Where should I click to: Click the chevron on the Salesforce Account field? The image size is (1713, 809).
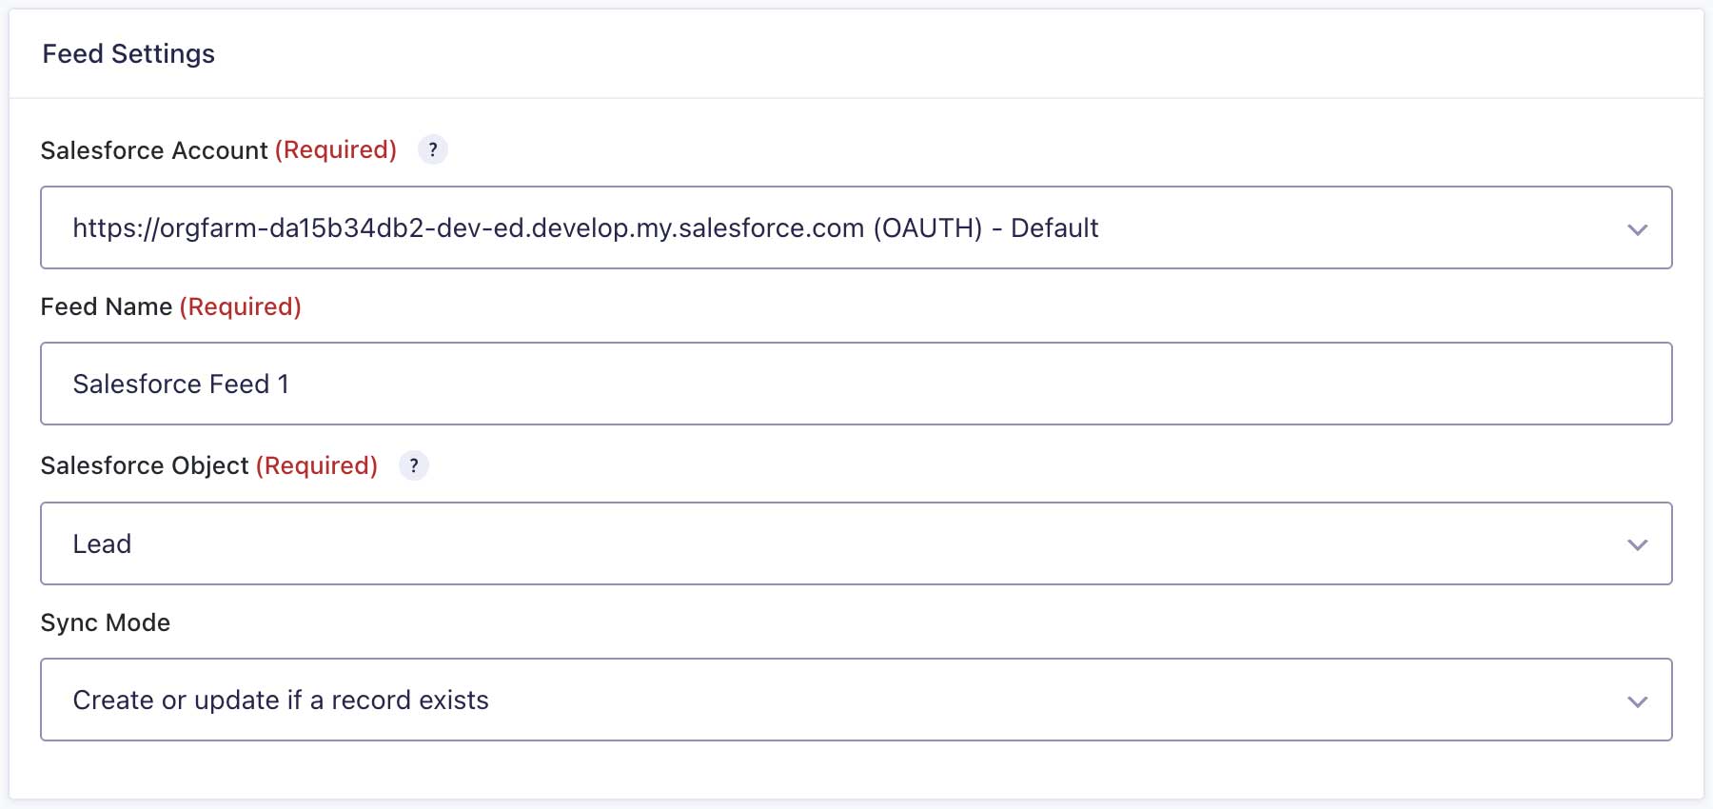(x=1636, y=227)
